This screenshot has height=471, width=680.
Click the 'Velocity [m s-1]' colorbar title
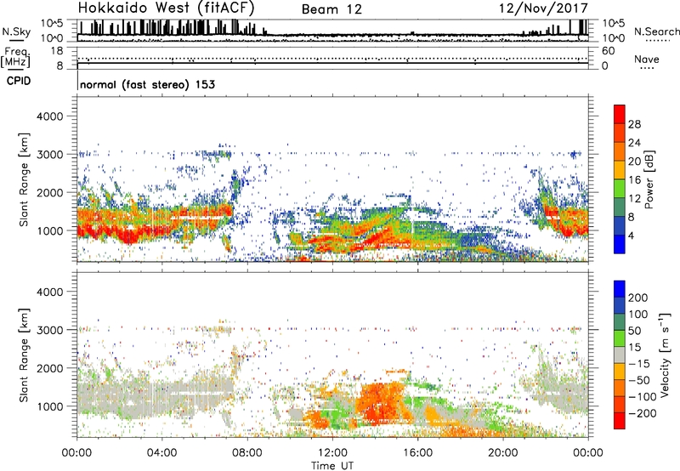tap(664, 355)
